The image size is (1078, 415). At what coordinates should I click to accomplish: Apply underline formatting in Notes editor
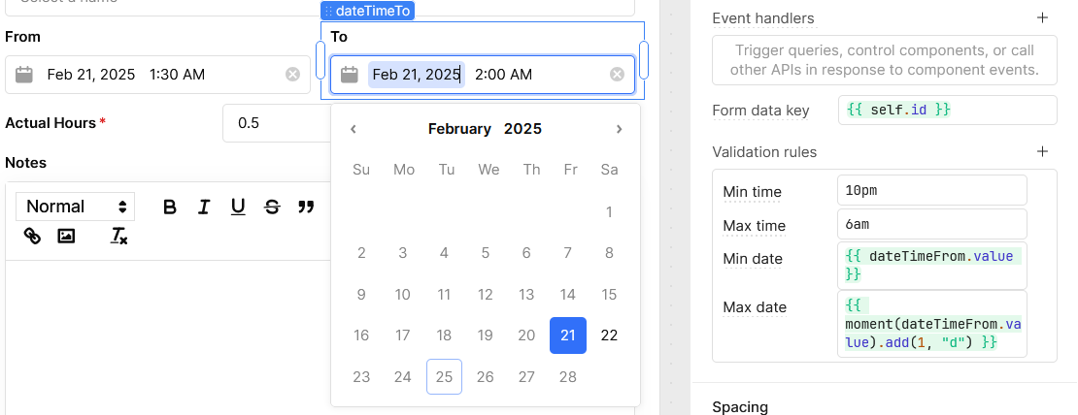238,207
